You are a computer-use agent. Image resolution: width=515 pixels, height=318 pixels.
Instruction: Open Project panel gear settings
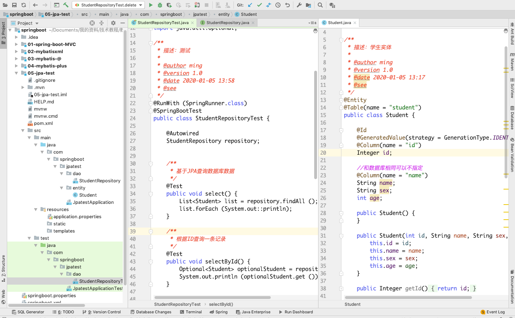click(113, 23)
